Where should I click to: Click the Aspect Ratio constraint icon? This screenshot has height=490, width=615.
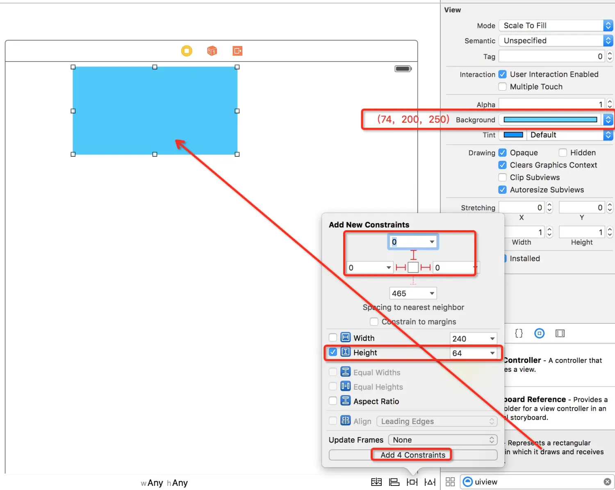pos(346,401)
